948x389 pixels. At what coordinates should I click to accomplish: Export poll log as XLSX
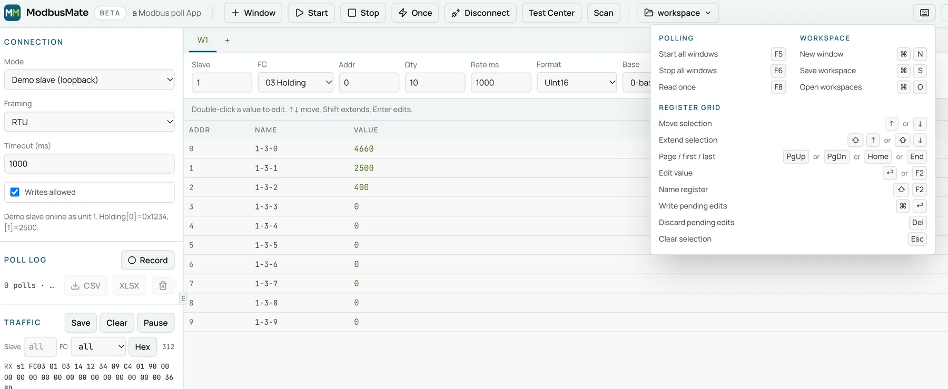[129, 285]
